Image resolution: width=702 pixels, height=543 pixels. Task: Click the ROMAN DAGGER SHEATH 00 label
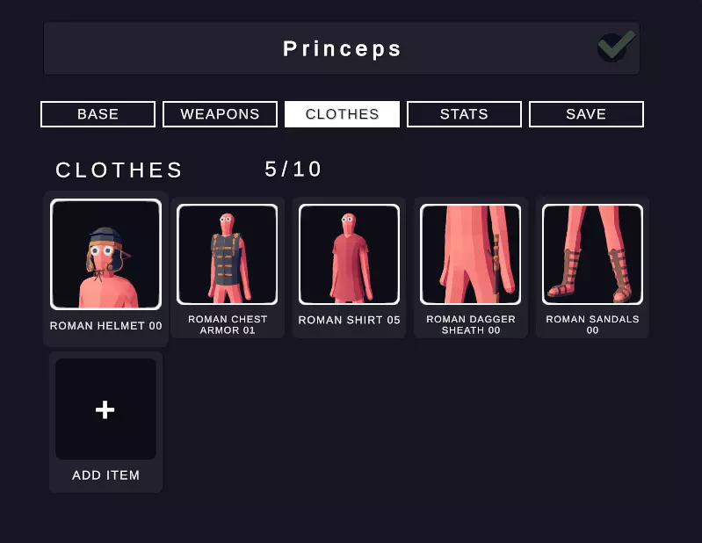471,324
